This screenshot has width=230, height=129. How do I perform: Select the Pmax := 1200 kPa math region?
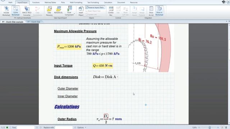pyautogui.click(x=69, y=47)
